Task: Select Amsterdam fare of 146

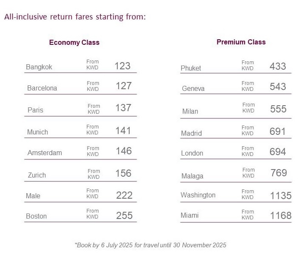Action: click(x=81, y=151)
